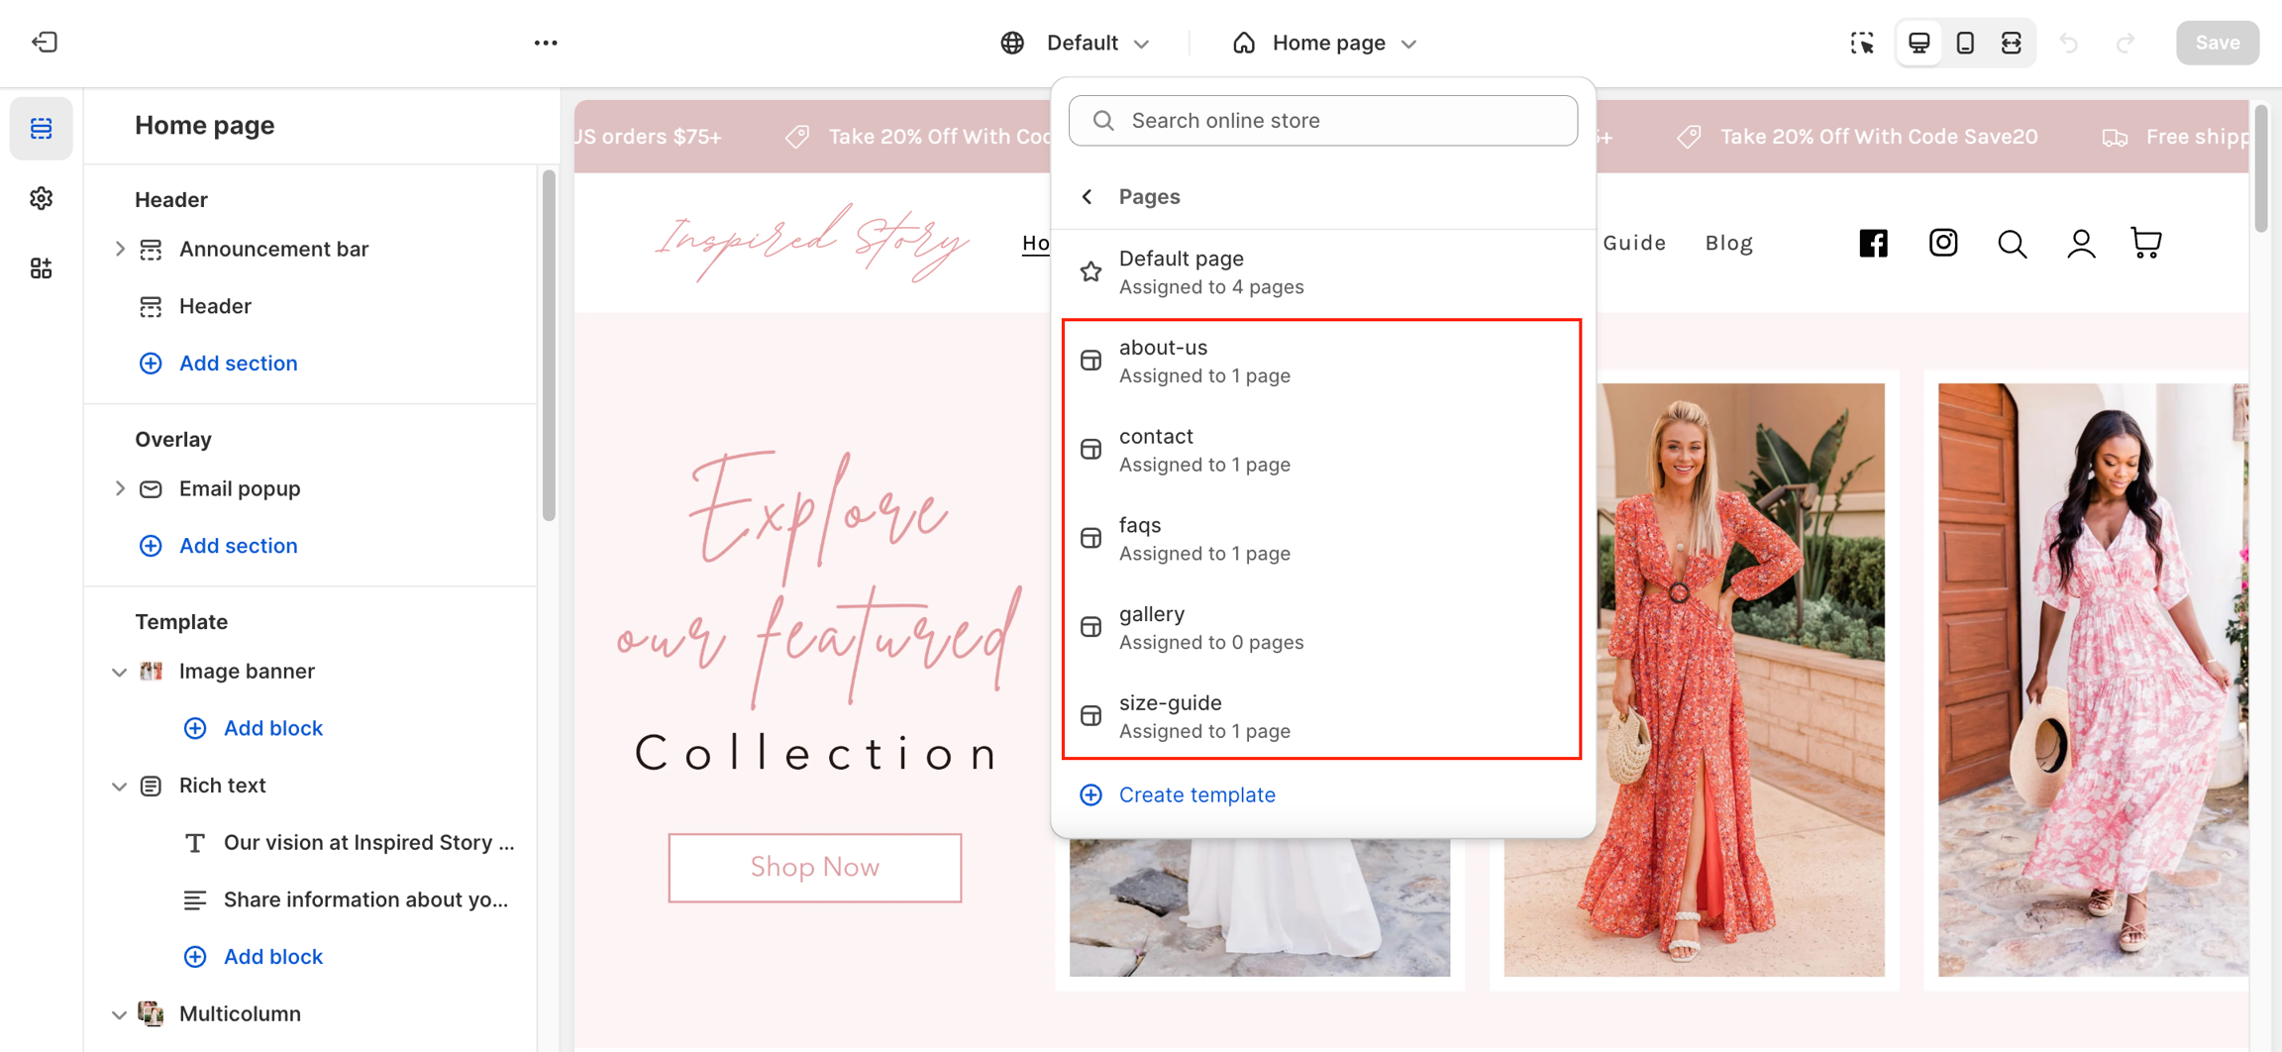This screenshot has width=2282, height=1052.
Task: Open the Theme settings gear icon
Action: click(x=41, y=198)
